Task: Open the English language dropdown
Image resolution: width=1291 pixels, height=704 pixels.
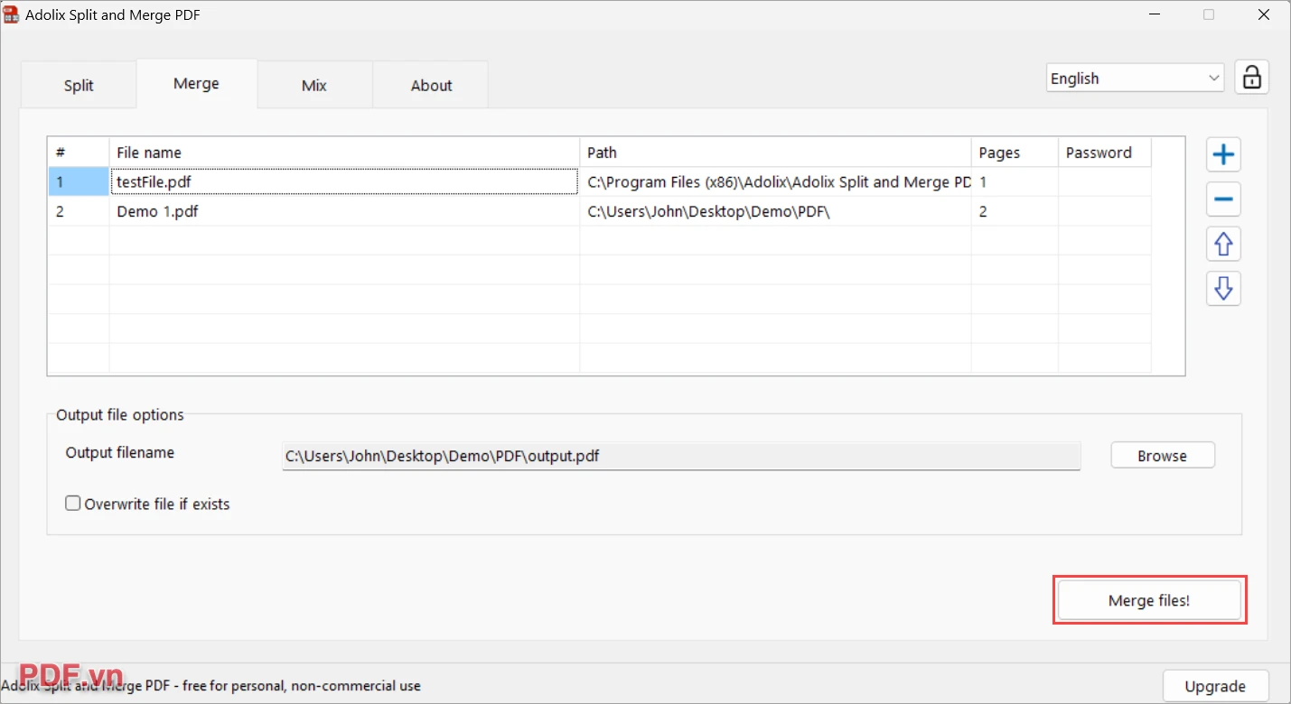Action: (1136, 79)
